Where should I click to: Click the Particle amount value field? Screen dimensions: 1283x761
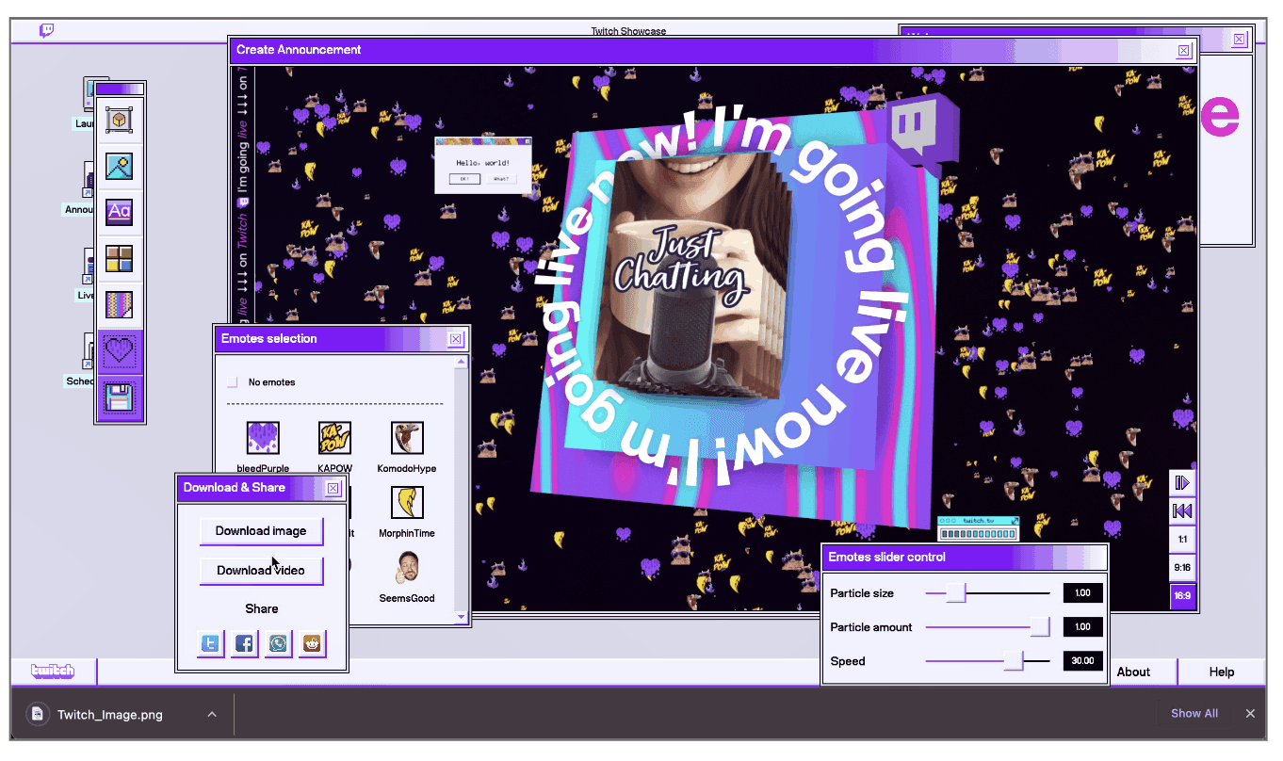[x=1082, y=627]
